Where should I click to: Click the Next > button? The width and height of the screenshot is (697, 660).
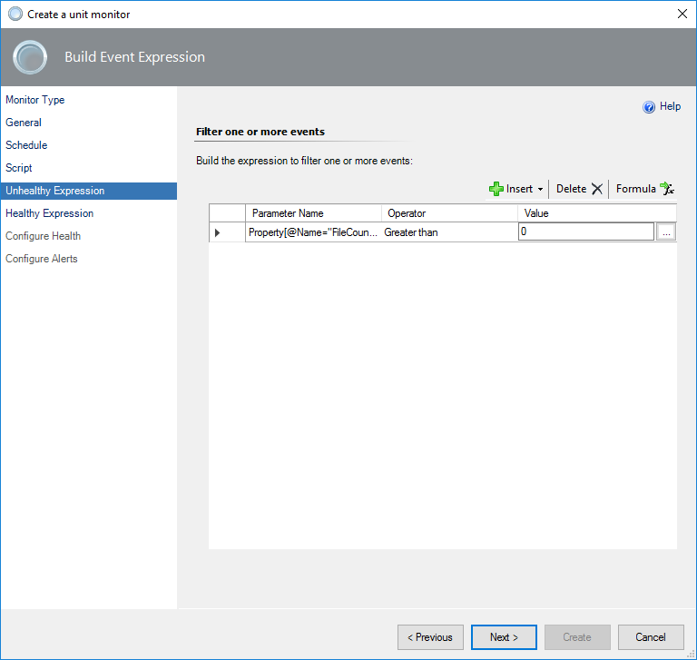(504, 637)
